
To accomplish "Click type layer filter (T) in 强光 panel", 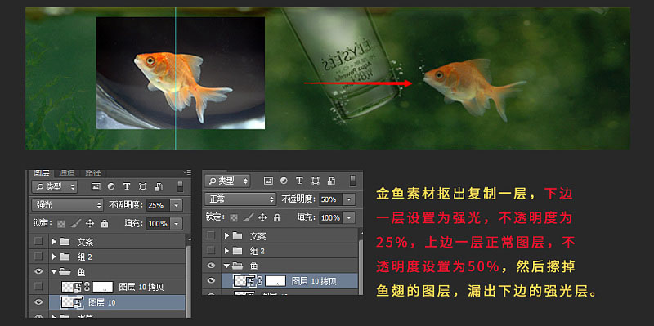I will tap(127, 187).
